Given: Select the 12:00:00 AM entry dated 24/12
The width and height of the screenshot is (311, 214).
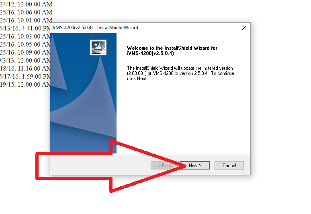Looking at the screenshot, I should tap(26, 4).
